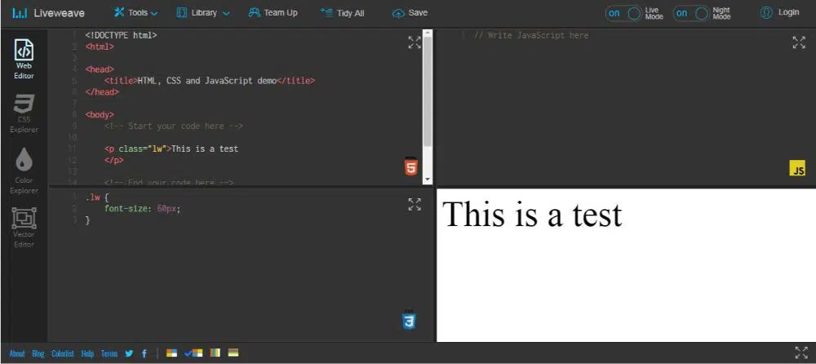This screenshot has width=816, height=364.
Task: Maximize the HTML editor pane
Action: point(415,42)
